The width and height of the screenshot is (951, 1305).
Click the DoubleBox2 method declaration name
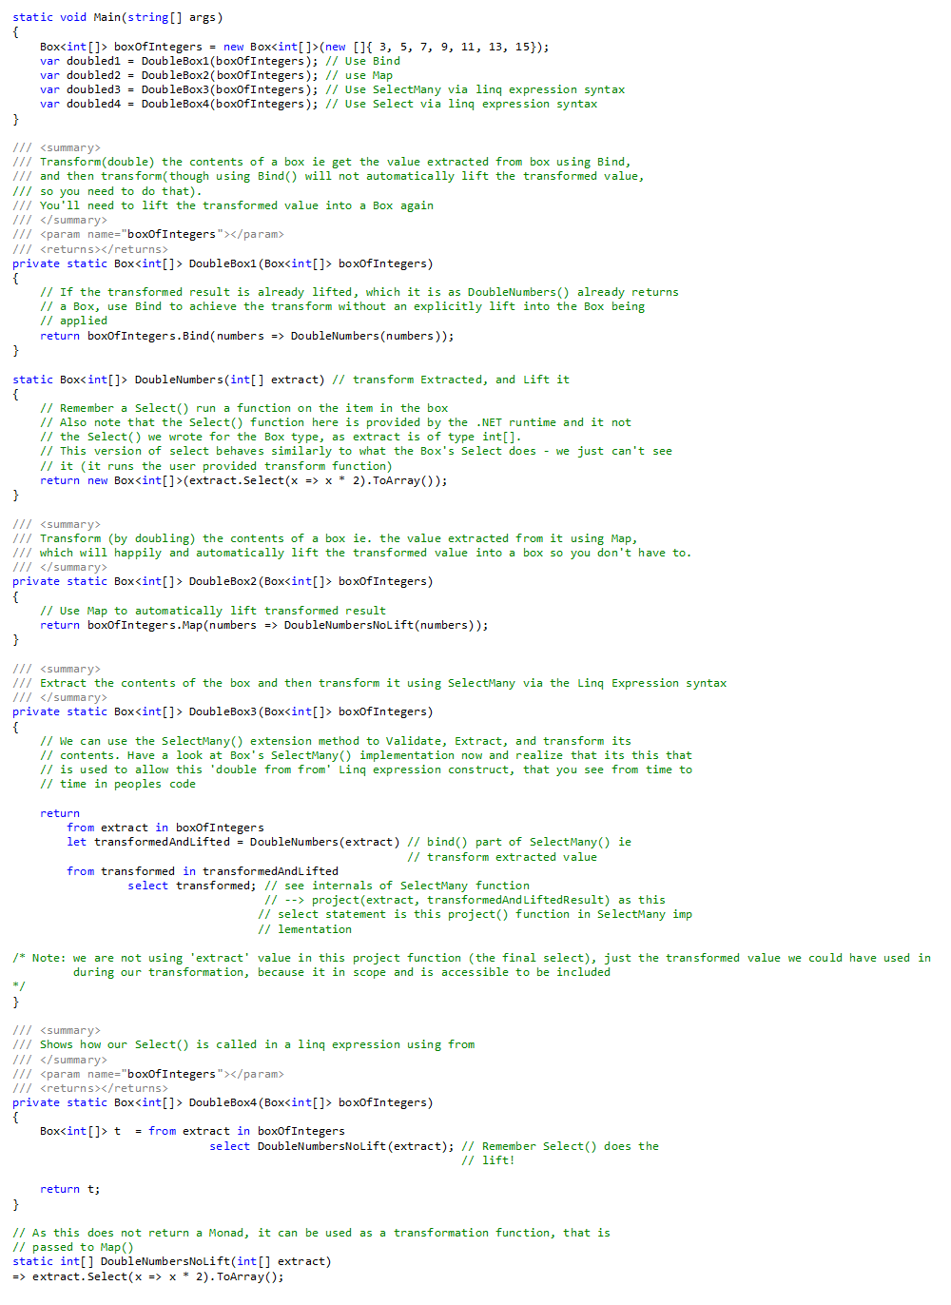[x=223, y=581]
